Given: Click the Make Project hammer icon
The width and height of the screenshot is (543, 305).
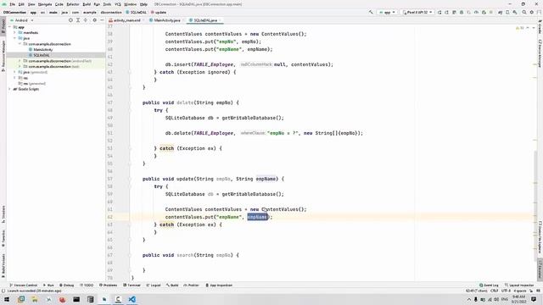Looking at the screenshot, I should click(x=371, y=12).
